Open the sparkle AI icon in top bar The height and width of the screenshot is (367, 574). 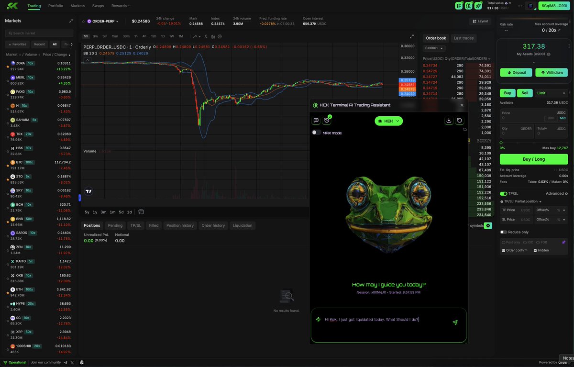coord(478,6)
